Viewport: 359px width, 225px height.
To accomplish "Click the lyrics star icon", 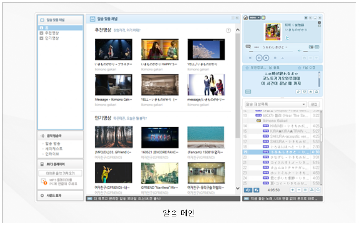I will coord(310,92).
